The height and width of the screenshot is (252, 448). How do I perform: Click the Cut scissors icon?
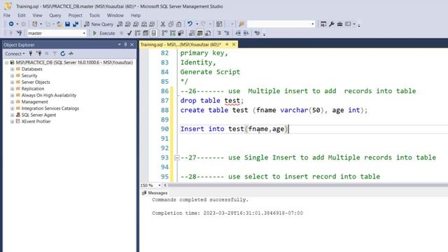pyautogui.click(x=163, y=24)
